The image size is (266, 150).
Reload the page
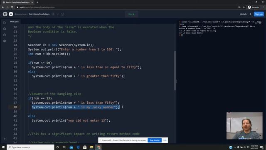[x=12, y=7]
